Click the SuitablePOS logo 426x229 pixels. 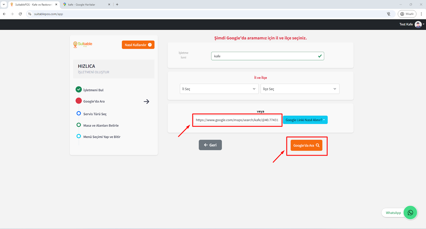[x=83, y=45]
